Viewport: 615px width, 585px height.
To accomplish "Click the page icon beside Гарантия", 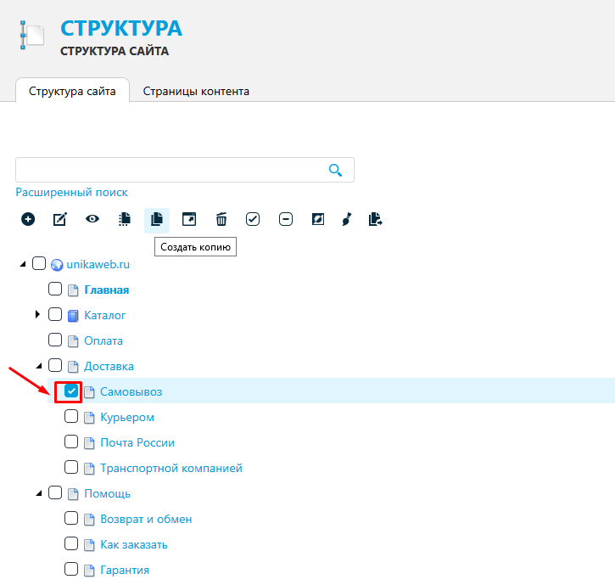I will click(89, 571).
